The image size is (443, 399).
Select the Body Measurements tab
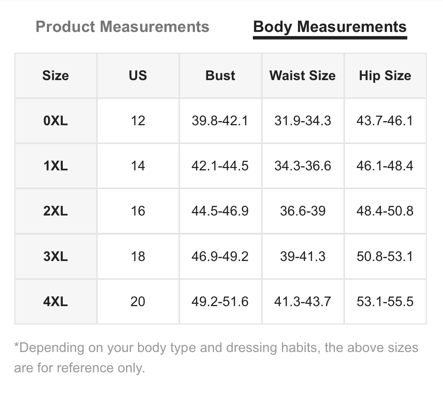coord(330,27)
